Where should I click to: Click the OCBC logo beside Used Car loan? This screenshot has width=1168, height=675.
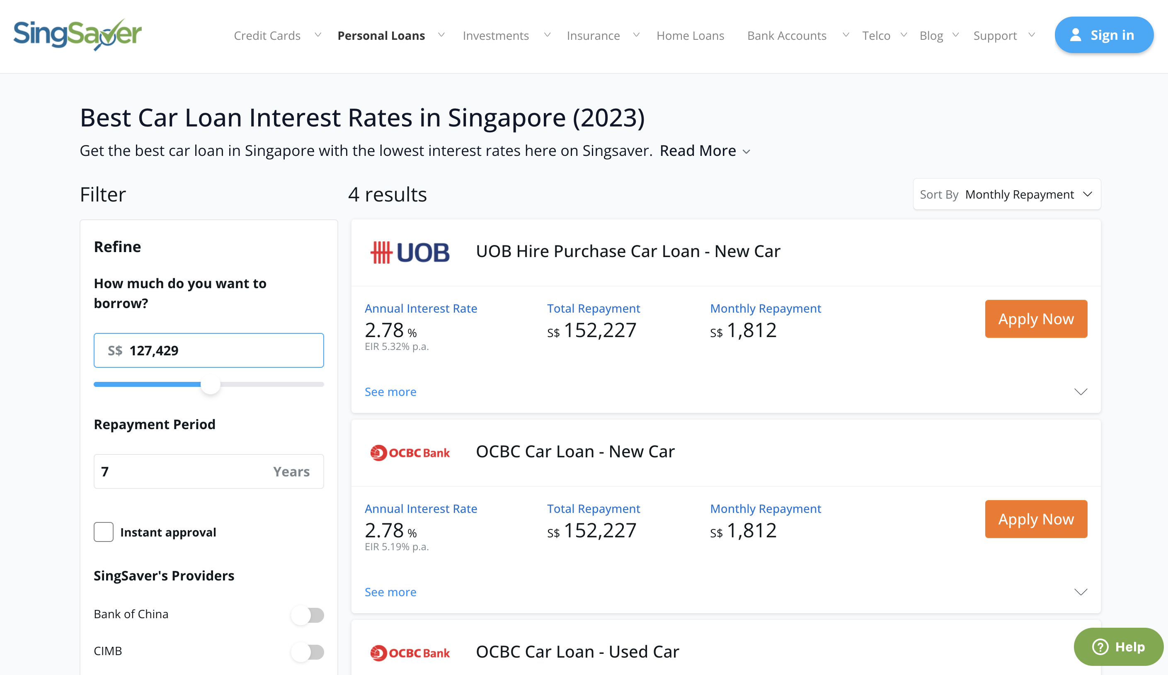coord(410,653)
